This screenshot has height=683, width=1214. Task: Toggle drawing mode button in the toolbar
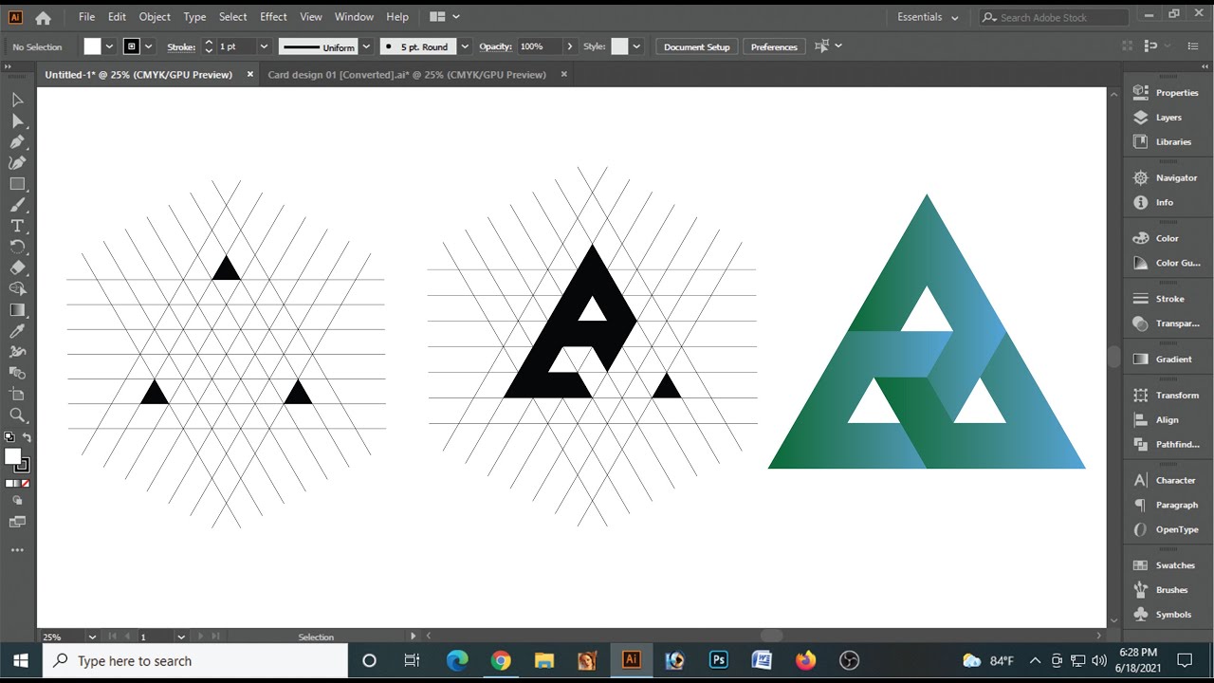[x=17, y=501]
